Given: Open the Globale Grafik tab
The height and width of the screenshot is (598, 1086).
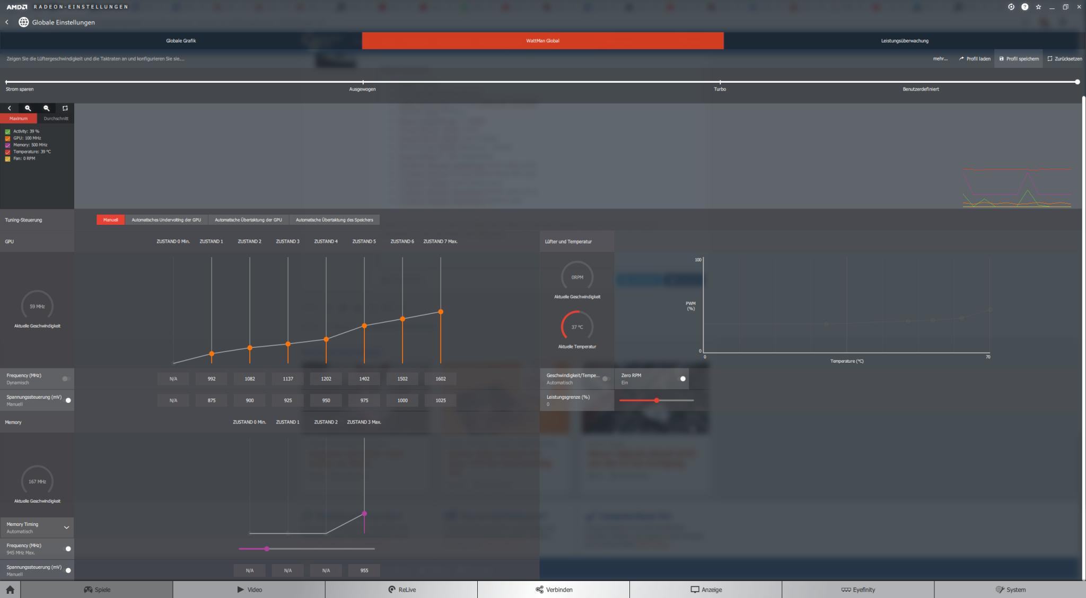Looking at the screenshot, I should point(181,41).
